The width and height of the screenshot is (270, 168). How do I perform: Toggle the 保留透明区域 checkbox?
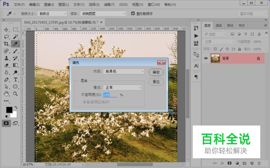click(78, 102)
